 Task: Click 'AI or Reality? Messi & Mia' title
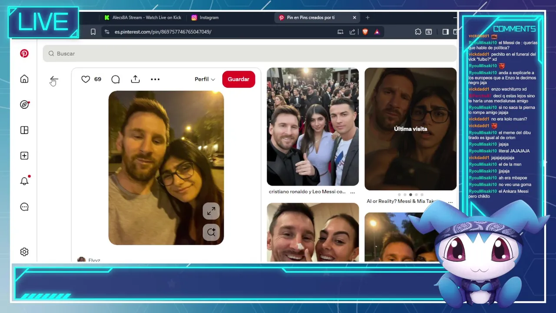point(401,201)
